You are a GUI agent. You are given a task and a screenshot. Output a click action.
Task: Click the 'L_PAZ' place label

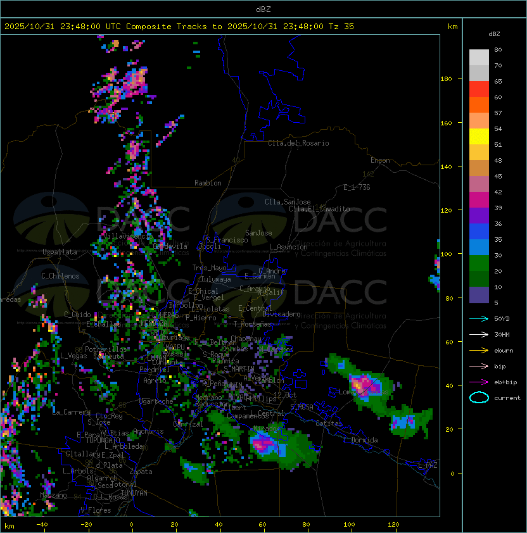[x=428, y=465]
